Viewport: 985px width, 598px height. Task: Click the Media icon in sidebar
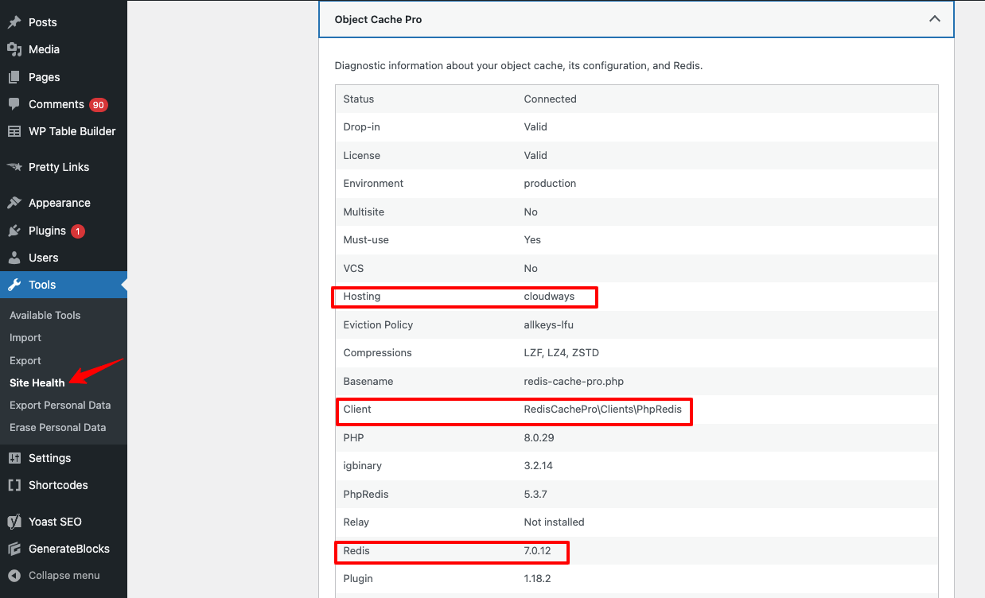14,49
